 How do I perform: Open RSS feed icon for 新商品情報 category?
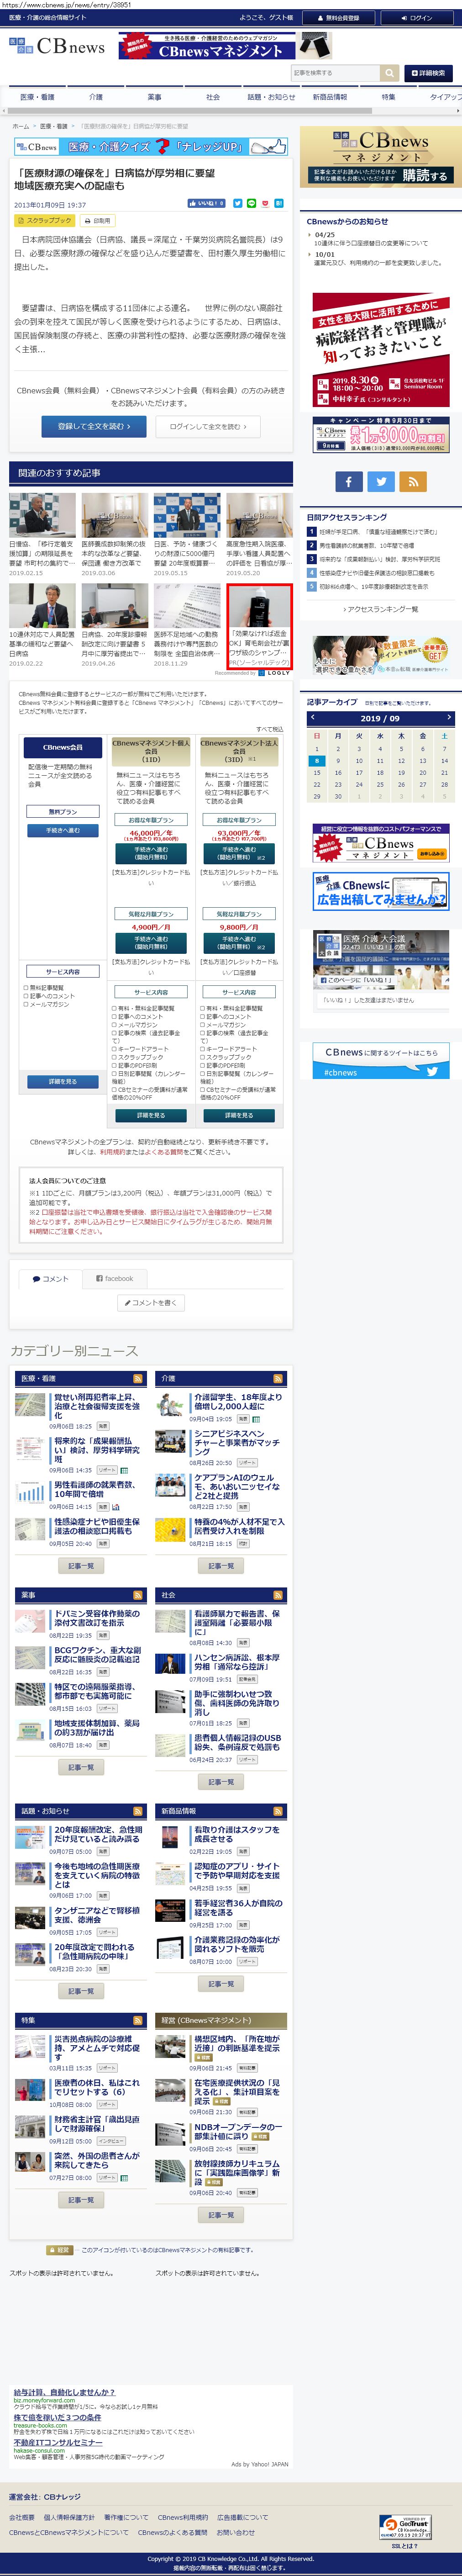(x=278, y=1810)
